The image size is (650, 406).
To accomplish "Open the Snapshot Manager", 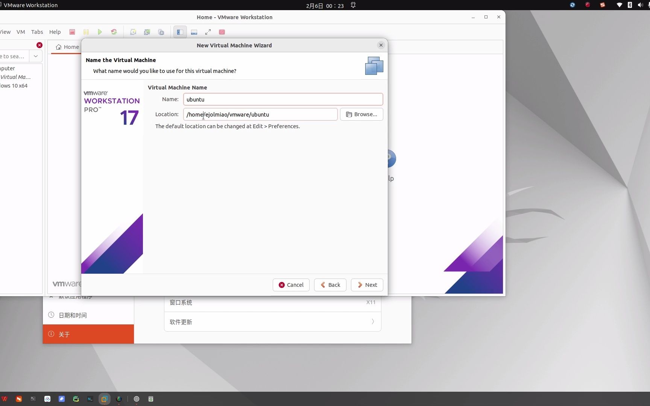I will [161, 32].
